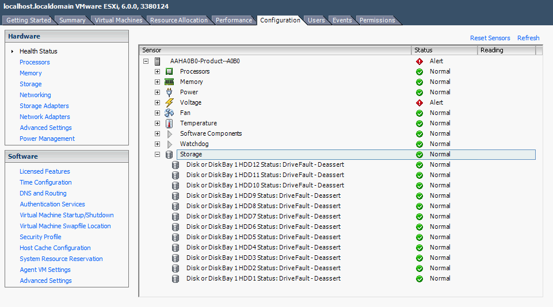Expand the Memory sensor node
553x307 pixels.
coord(157,82)
